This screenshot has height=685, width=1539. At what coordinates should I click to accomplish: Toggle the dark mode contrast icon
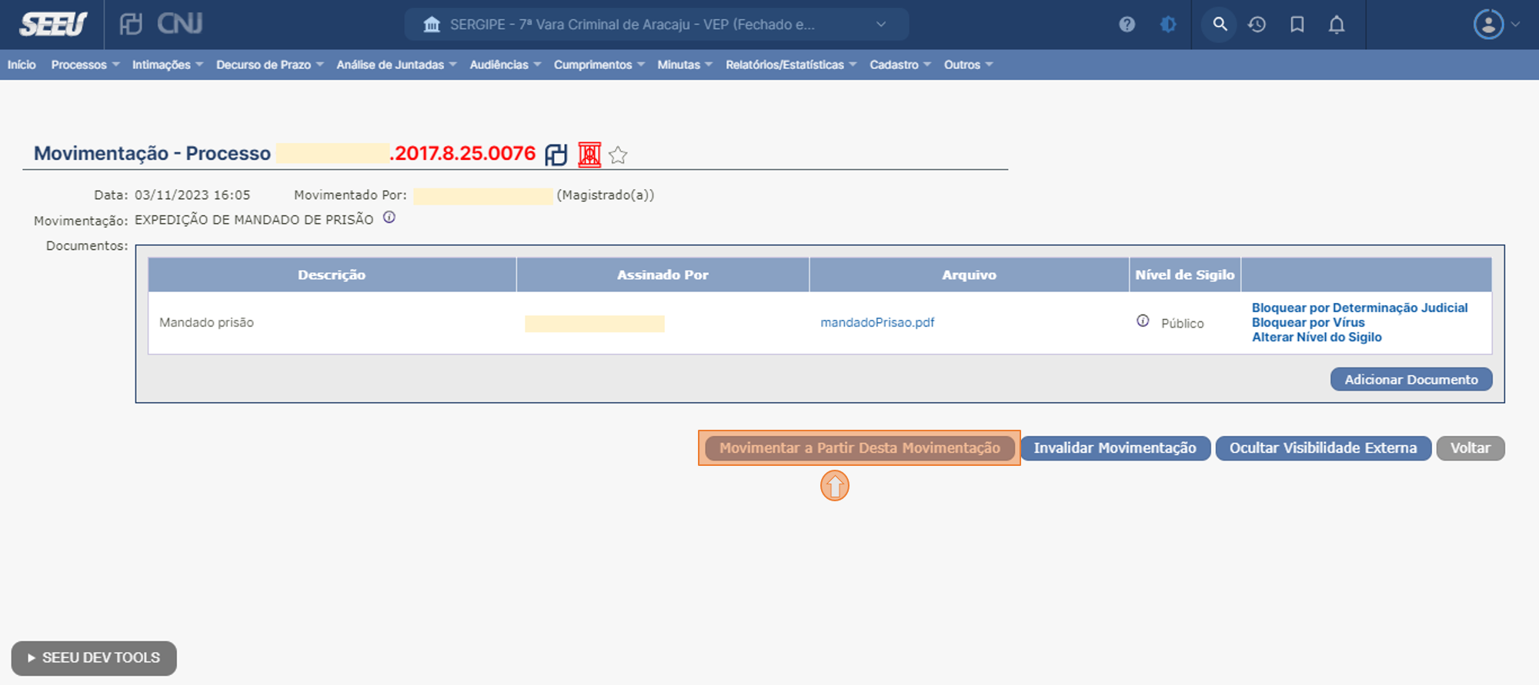click(1168, 25)
